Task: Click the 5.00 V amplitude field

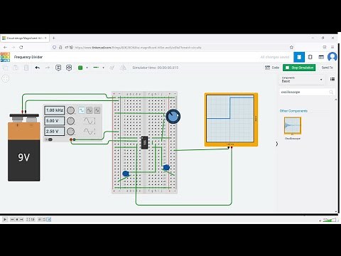Action: [x=55, y=121]
